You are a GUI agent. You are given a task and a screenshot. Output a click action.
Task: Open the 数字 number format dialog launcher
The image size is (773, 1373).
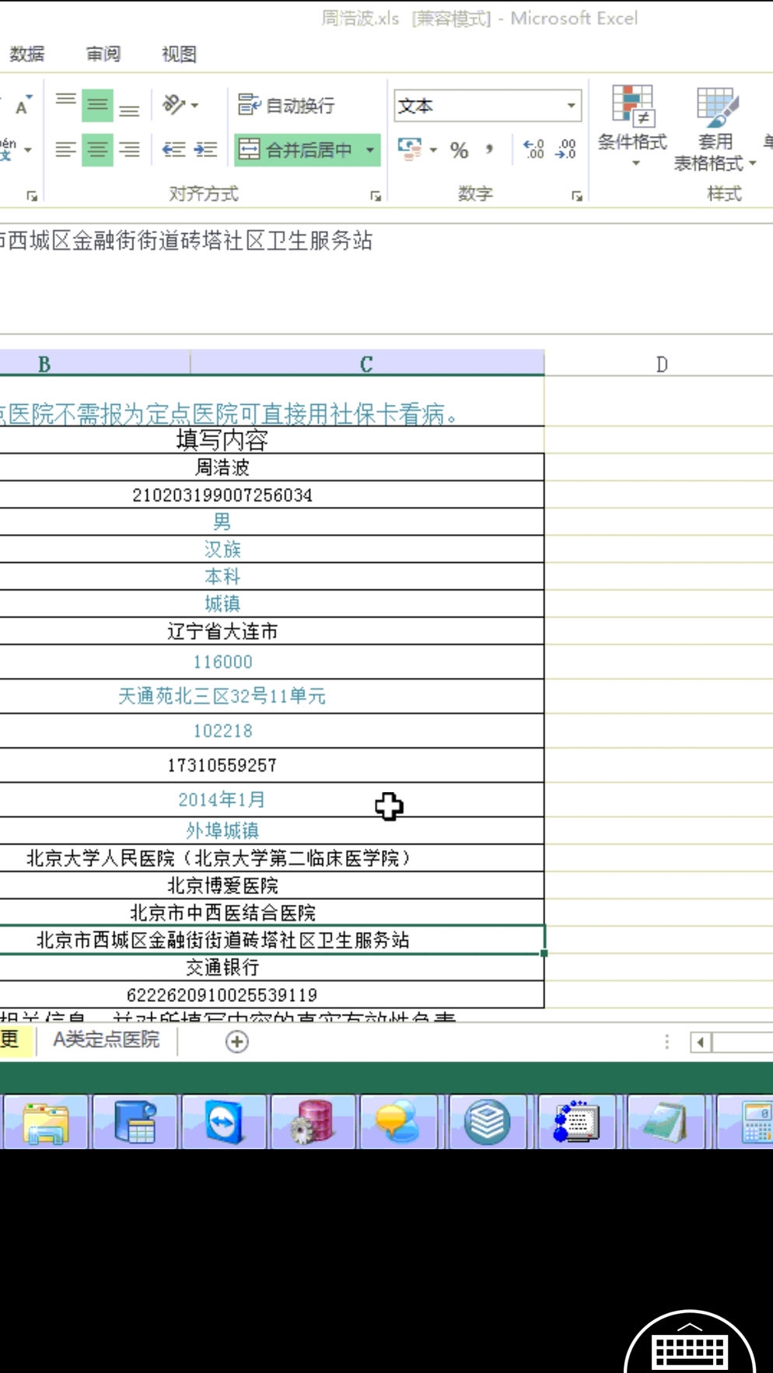(577, 196)
